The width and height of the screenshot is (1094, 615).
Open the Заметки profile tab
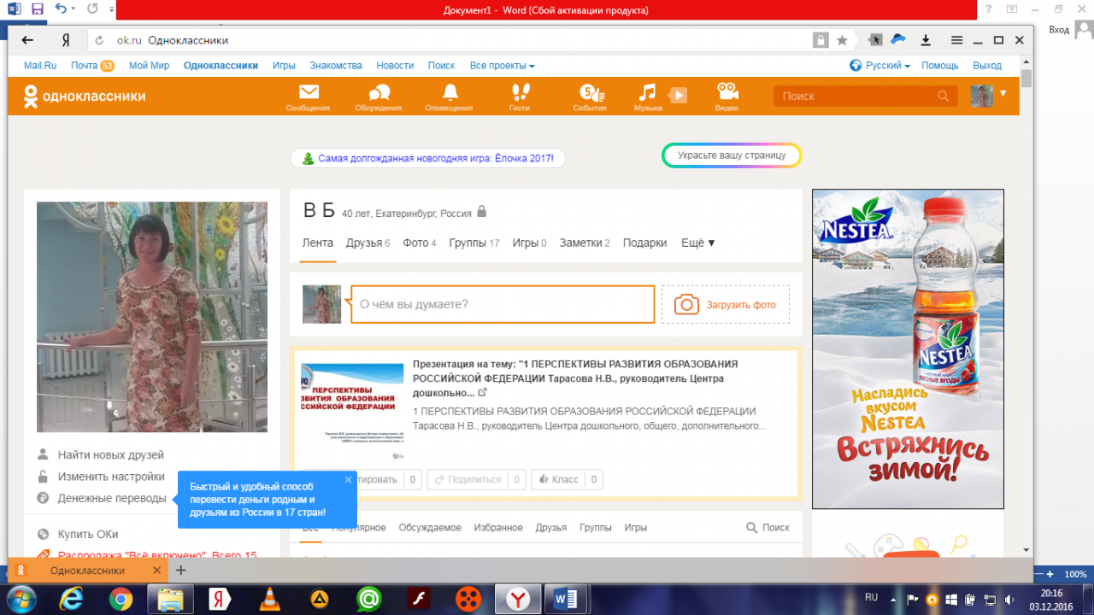click(585, 243)
